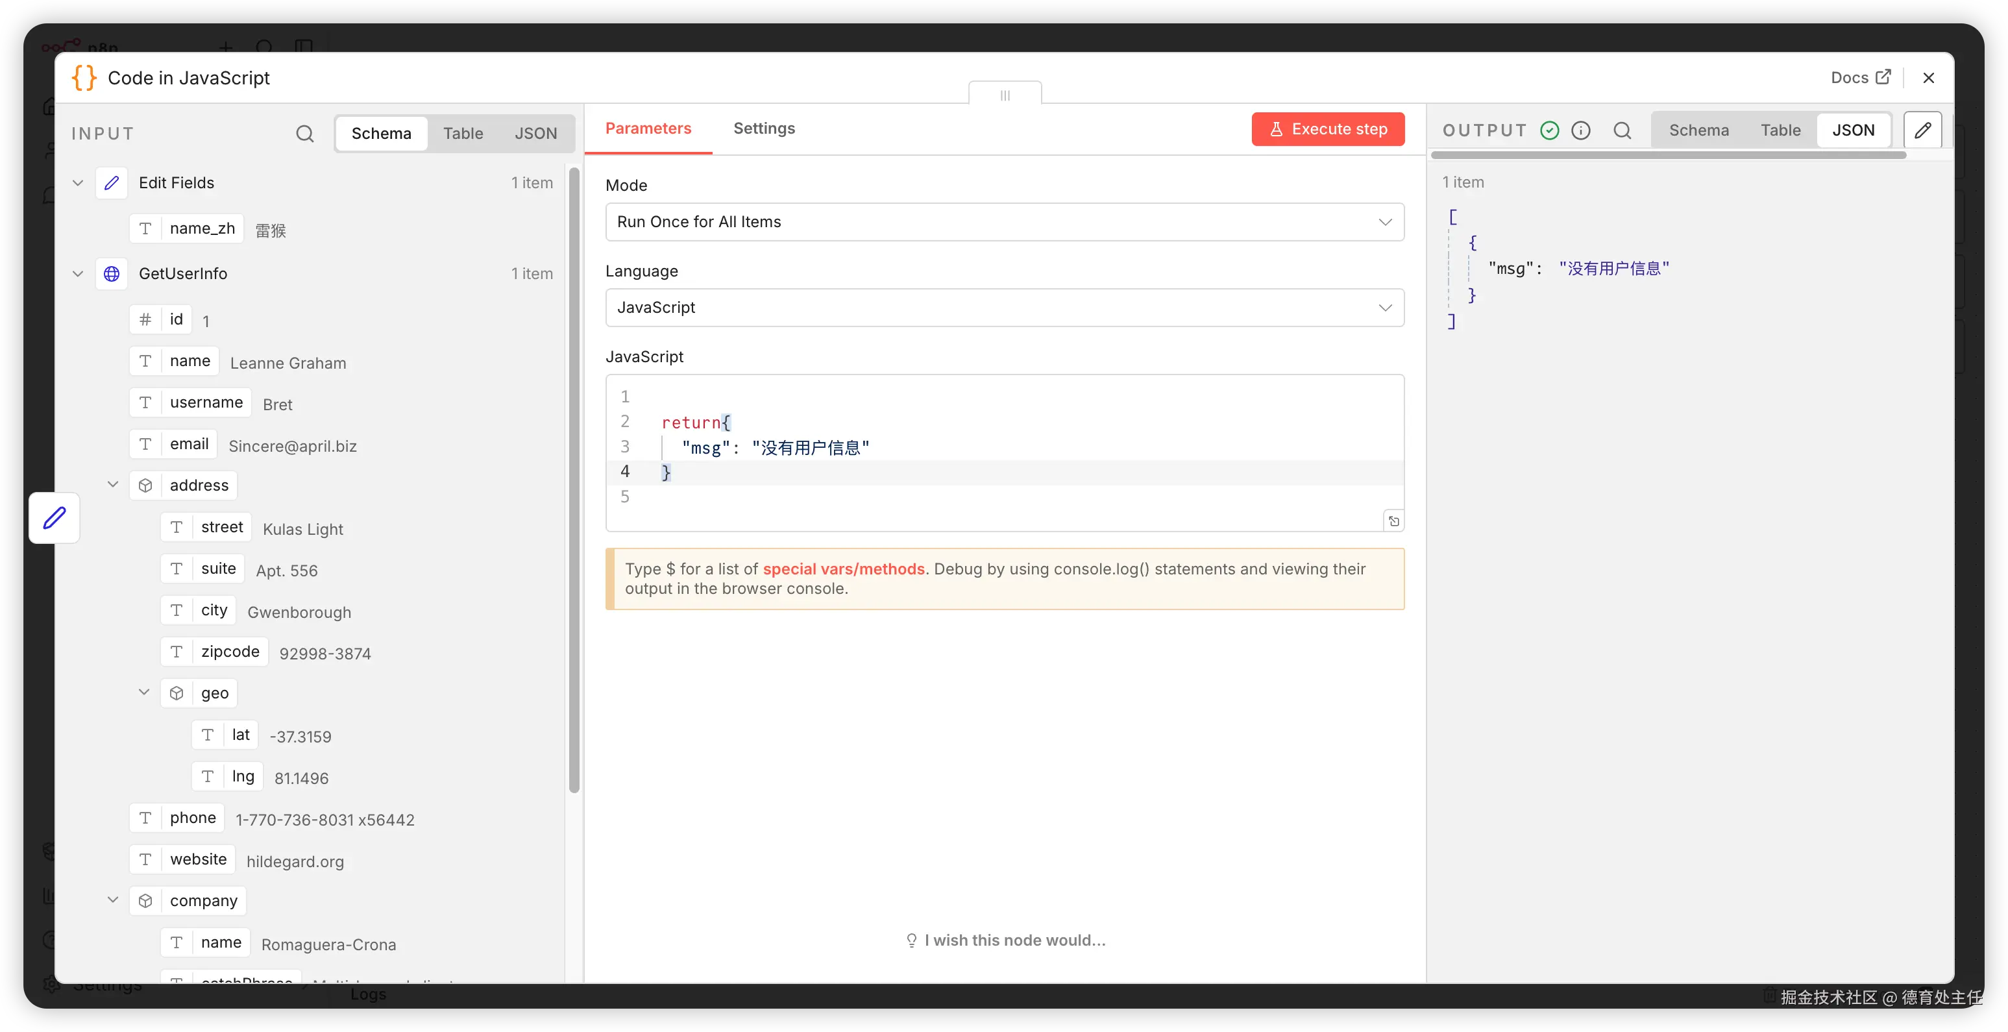Open the Settings tab
The image size is (2008, 1032).
764,129
